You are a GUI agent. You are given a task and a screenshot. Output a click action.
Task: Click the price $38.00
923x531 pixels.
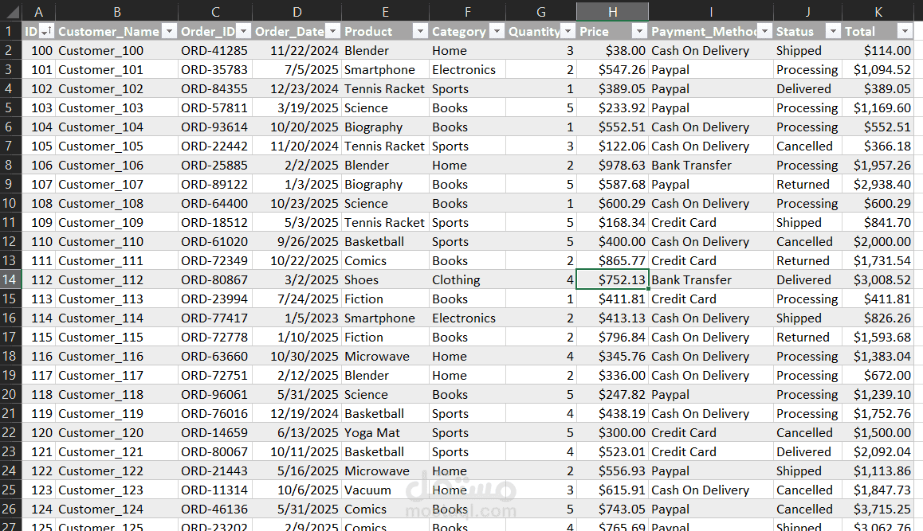612,51
